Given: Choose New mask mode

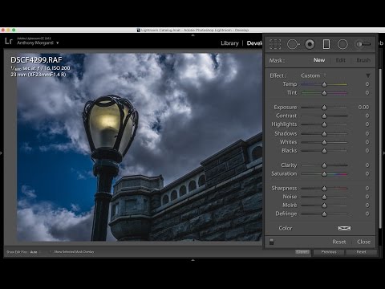Looking at the screenshot, I should (319, 60).
